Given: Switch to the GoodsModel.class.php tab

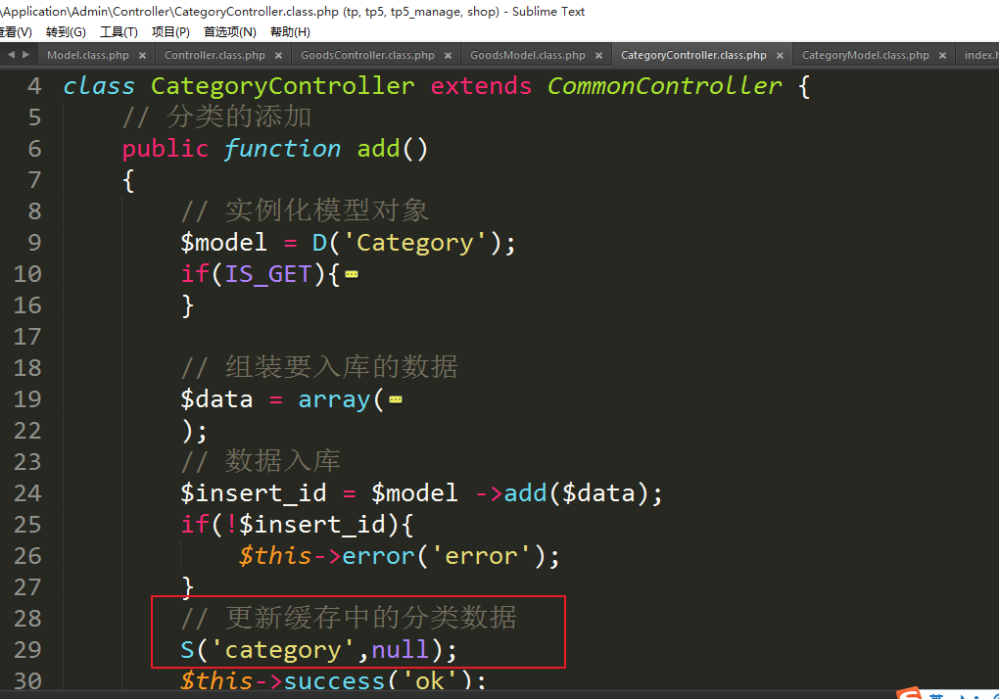Looking at the screenshot, I should point(527,56).
